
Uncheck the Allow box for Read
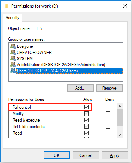[x=86, y=133]
